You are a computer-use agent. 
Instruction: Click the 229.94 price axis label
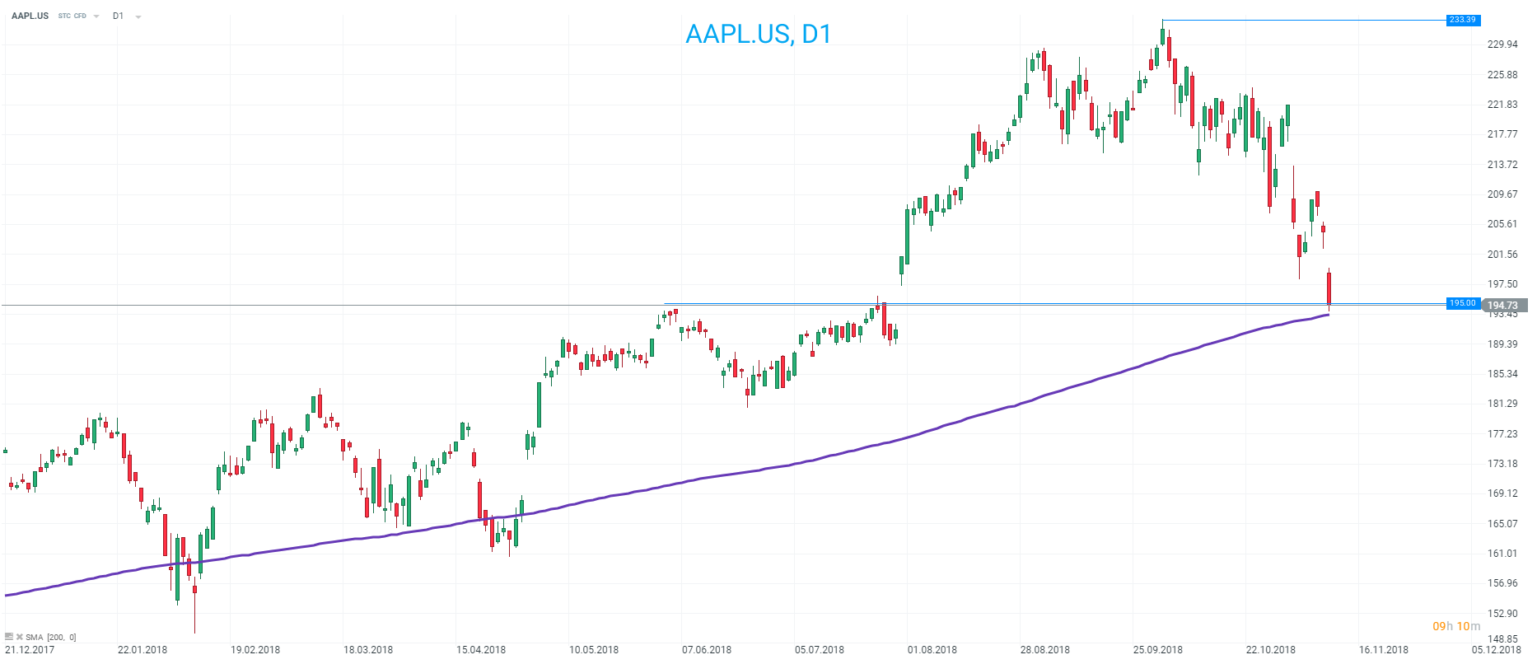(1502, 44)
